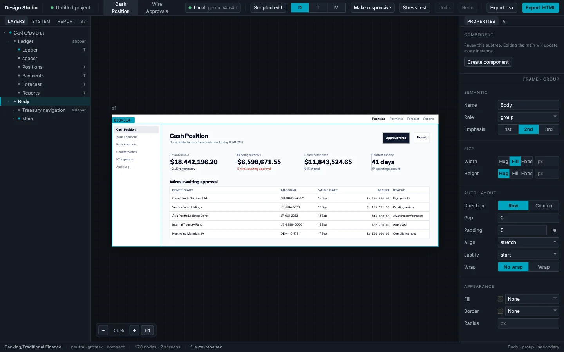Viewport: 564px width, 352px height.
Task: Open the Local gemma4:e4b model selector
Action: pyautogui.click(x=213, y=8)
